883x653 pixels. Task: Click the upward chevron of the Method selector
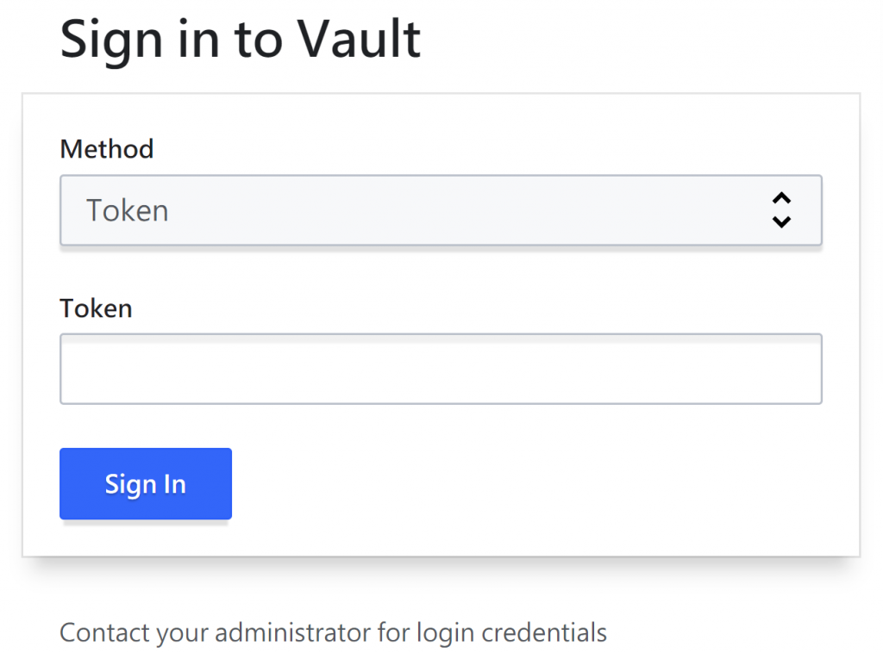[x=781, y=198]
